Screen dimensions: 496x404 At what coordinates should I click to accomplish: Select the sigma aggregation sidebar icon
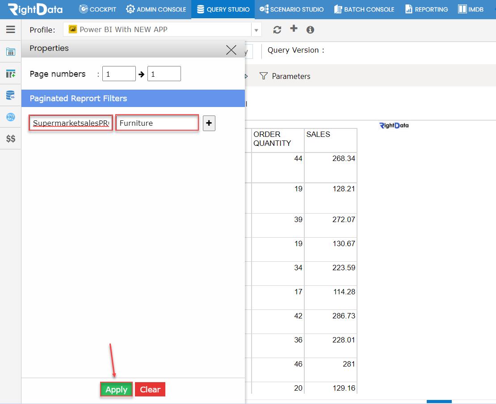tap(10, 116)
